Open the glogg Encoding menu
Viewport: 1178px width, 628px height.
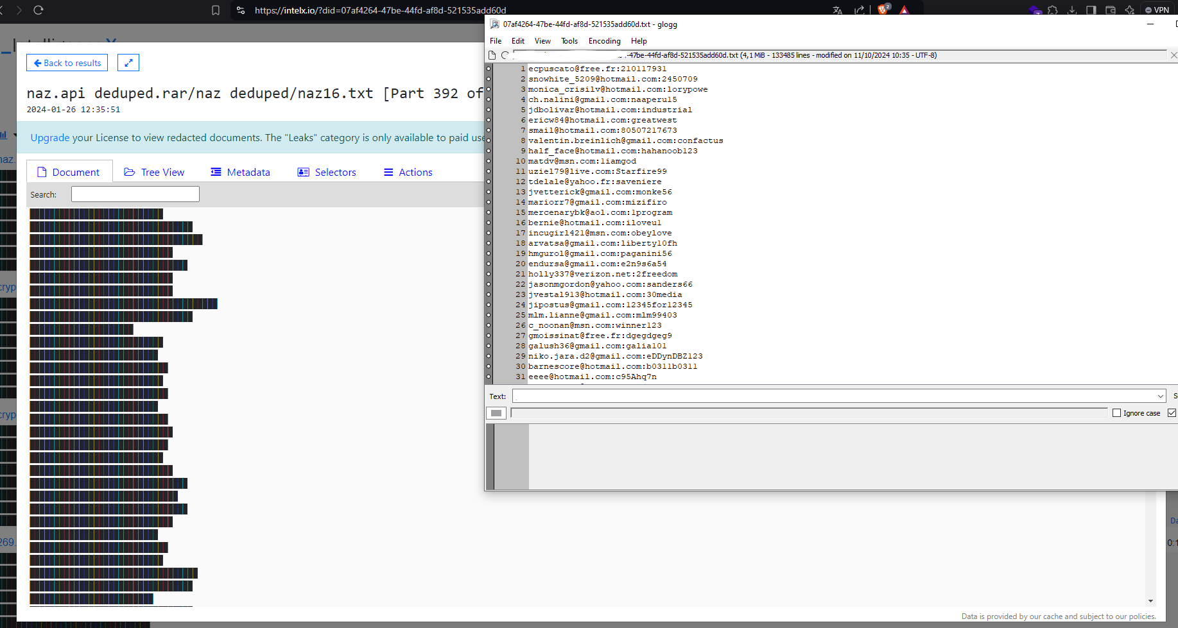[x=605, y=41]
